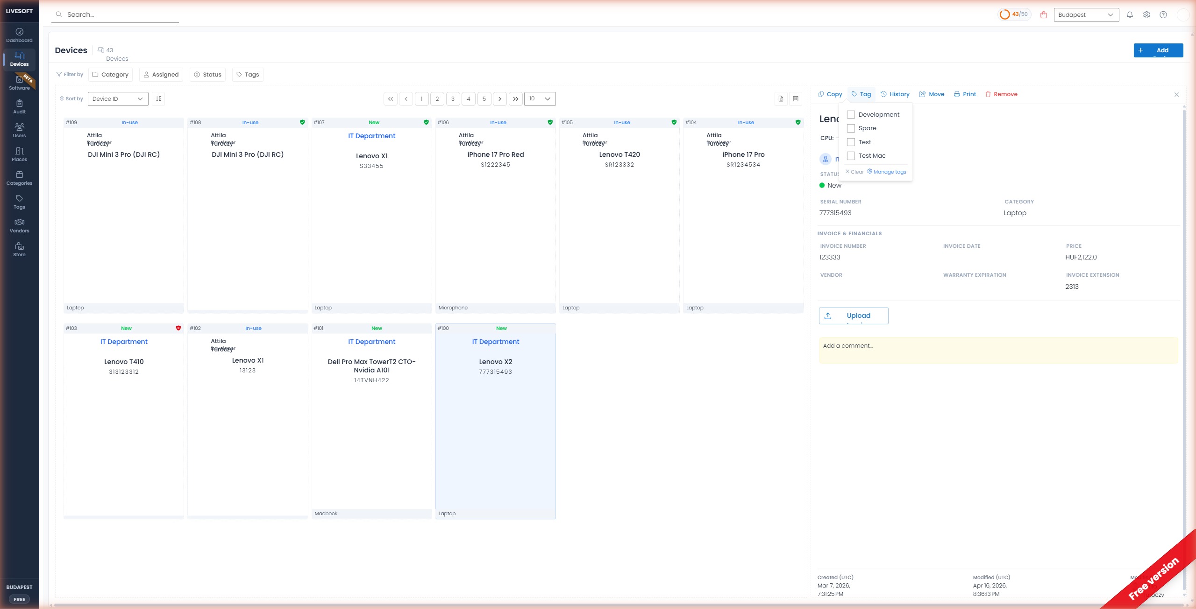Click the notifications bell icon
This screenshot has height=609, width=1196.
click(1130, 14)
